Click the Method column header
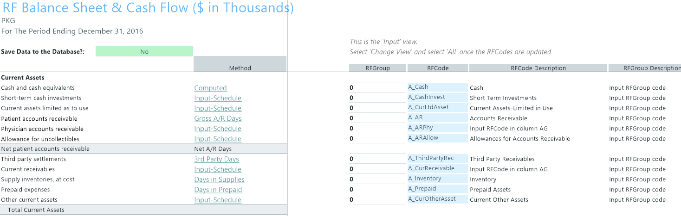 coord(240,68)
